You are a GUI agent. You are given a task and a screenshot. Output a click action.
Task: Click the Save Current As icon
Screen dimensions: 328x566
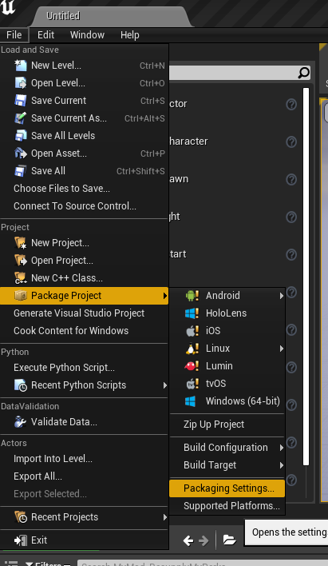click(x=21, y=118)
